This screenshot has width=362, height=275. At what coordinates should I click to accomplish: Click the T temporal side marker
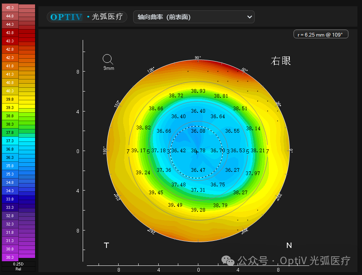click(106, 245)
